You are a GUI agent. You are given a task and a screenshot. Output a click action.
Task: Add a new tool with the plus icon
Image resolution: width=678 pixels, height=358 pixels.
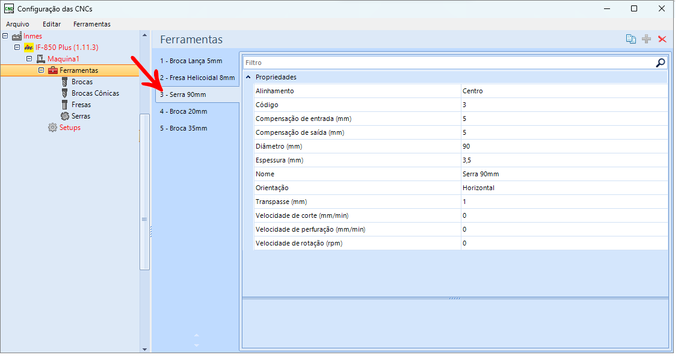coord(646,39)
